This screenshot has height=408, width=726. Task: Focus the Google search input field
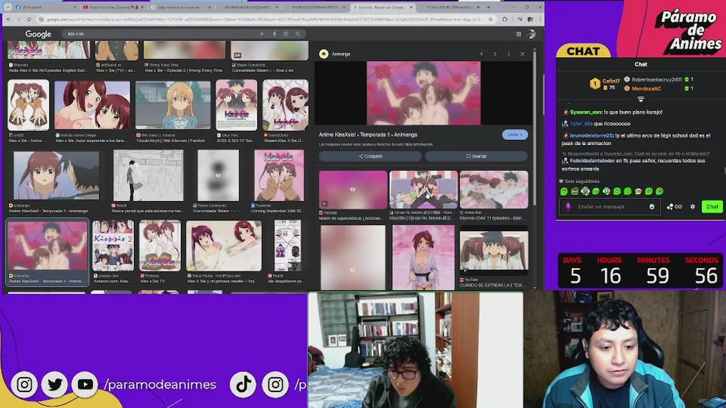tap(162, 34)
